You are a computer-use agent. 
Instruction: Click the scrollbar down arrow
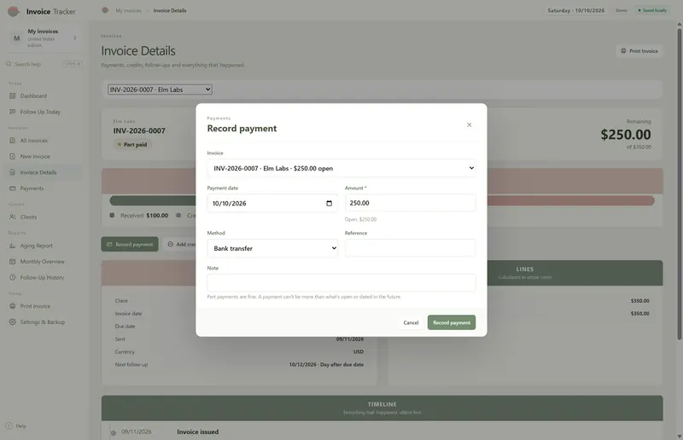pyautogui.click(x=679, y=436)
